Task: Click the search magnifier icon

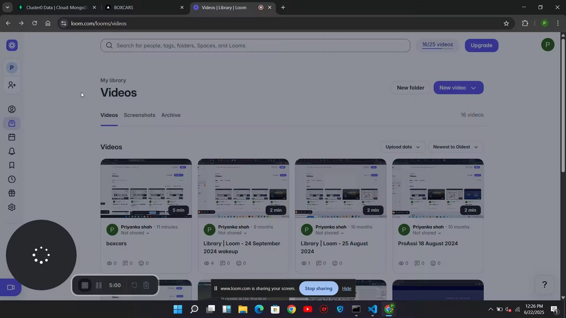Action: [109, 45]
